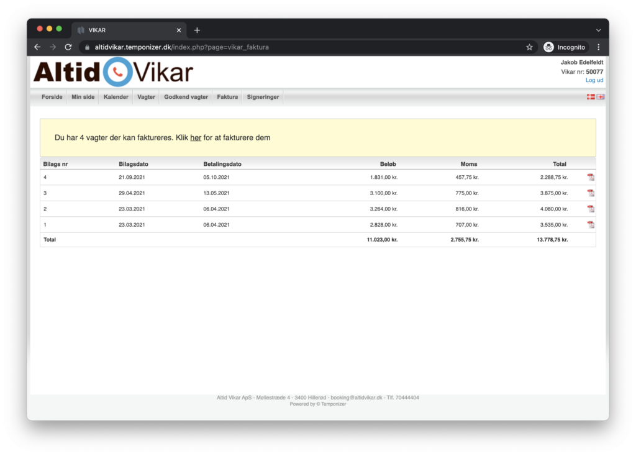The height and width of the screenshot is (456, 636).
Task: Click total 4.080,00 kr.
Action: click(554, 209)
